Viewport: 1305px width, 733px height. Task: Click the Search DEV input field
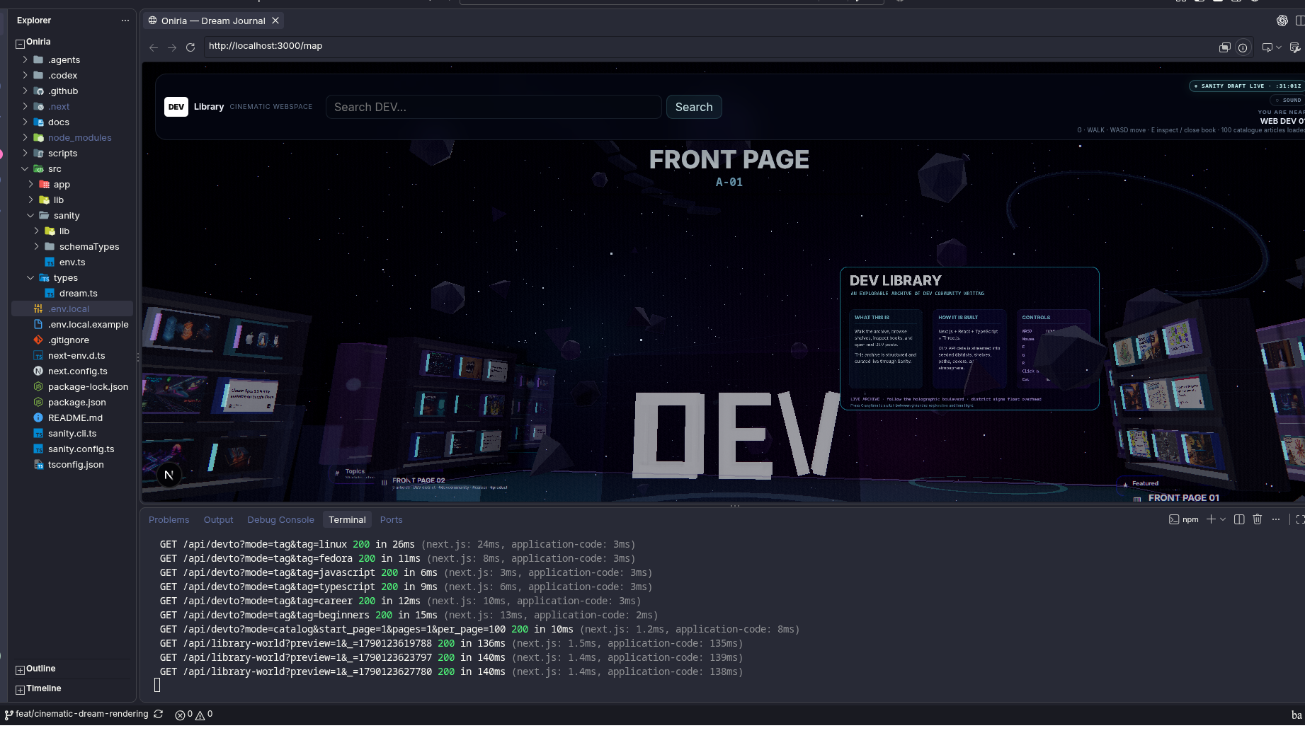coord(494,108)
